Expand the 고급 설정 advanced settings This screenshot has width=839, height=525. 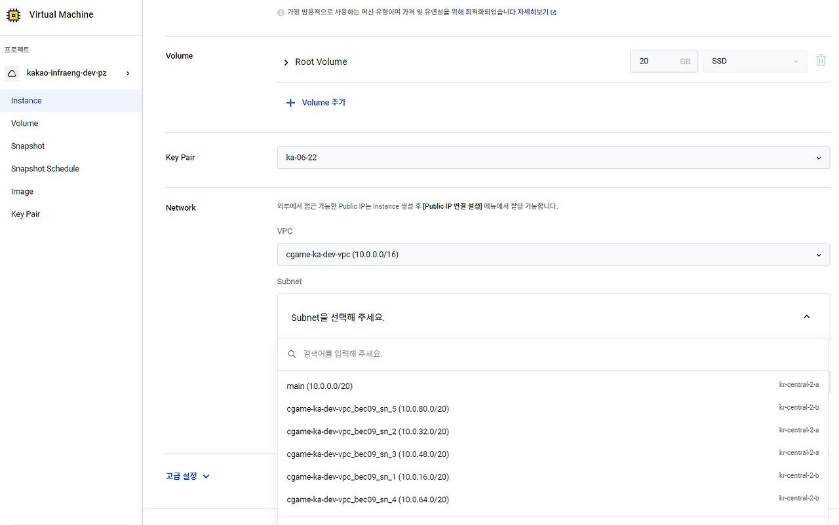(188, 476)
